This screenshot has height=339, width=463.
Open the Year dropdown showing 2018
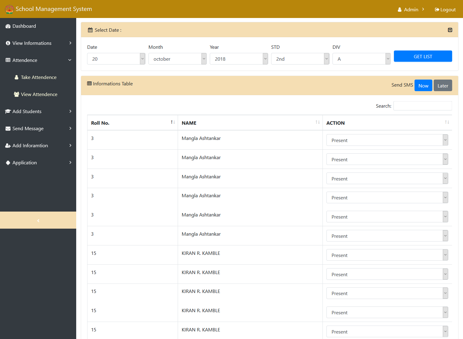(239, 59)
